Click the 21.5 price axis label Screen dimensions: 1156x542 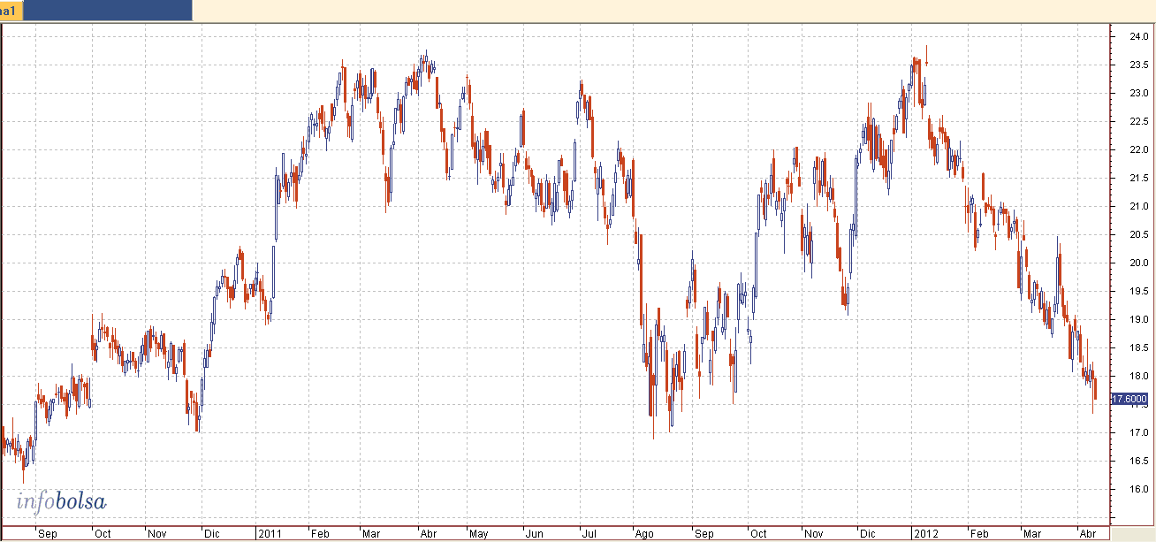tap(1138, 178)
